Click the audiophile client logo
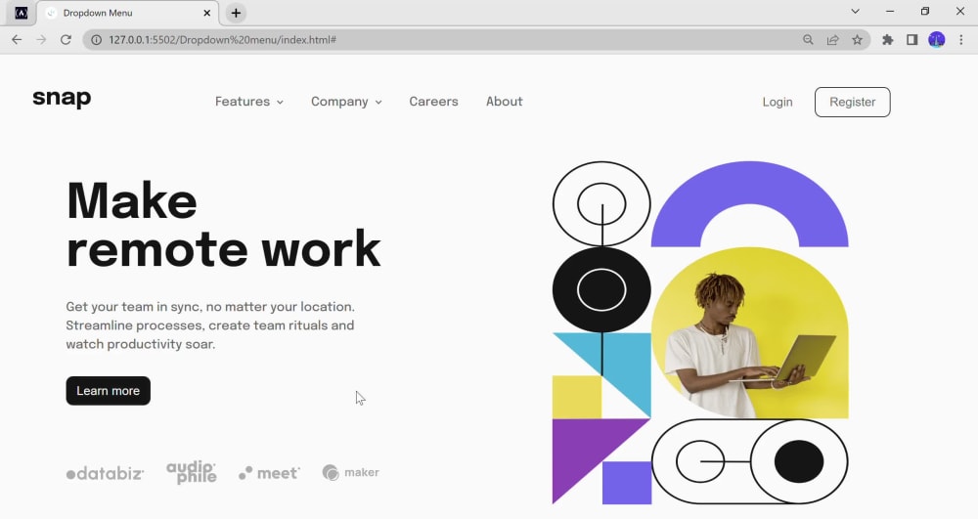The height and width of the screenshot is (519, 978). 192,472
